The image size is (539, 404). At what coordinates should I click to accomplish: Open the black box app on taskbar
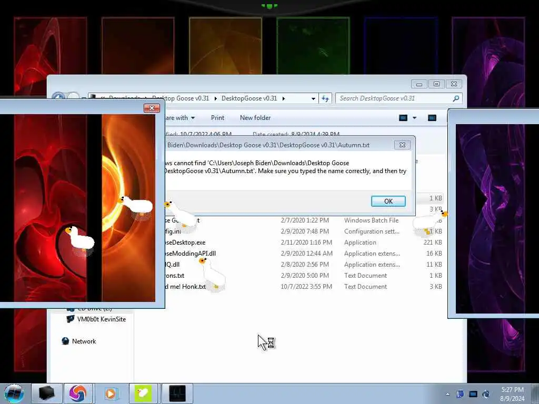[x=47, y=393]
